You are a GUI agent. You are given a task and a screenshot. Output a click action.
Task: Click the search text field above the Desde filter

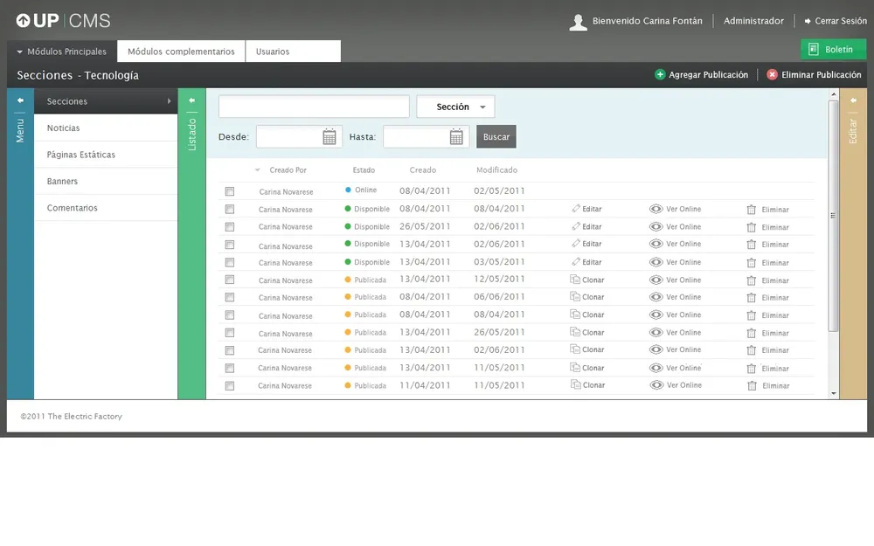[314, 107]
